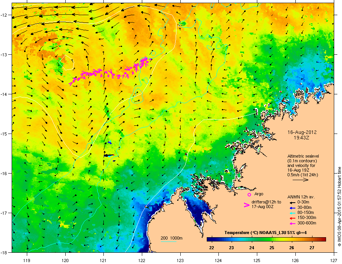Click the latitude axis label -13
342x264 pixels.
4,55
